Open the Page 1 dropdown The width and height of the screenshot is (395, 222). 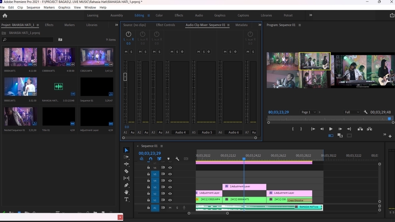pos(309,112)
